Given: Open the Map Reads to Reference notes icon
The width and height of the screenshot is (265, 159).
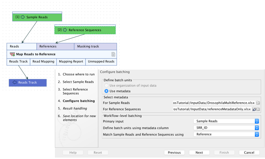Looking at the screenshot, I should (x=113, y=54).
